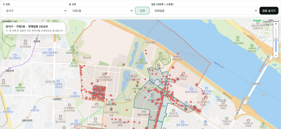Image resolution: width=281 pixels, height=129 pixels.
Task: Click the 마곡나루역 station icon
Action: pos(111,102)
